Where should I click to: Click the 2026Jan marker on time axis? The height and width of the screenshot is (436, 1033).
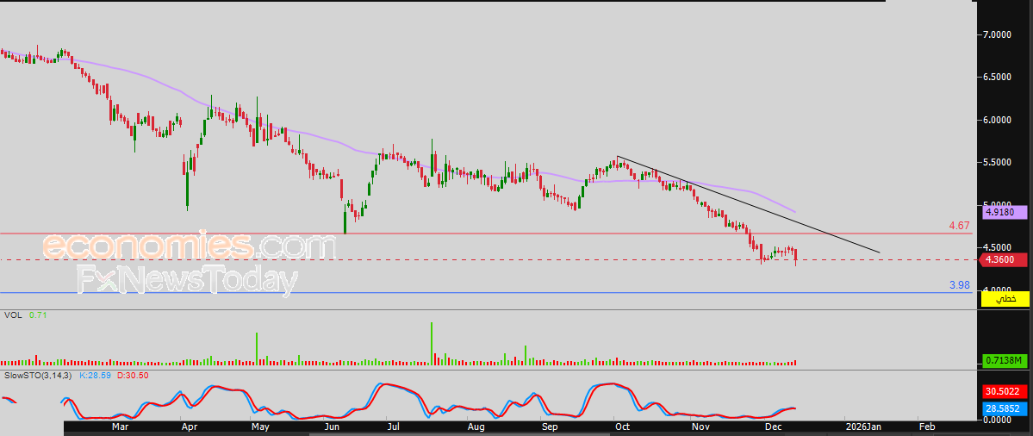coord(863,427)
